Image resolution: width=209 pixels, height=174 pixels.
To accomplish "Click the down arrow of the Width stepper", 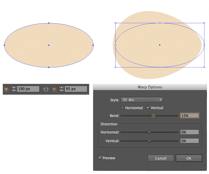I will (14, 91).
